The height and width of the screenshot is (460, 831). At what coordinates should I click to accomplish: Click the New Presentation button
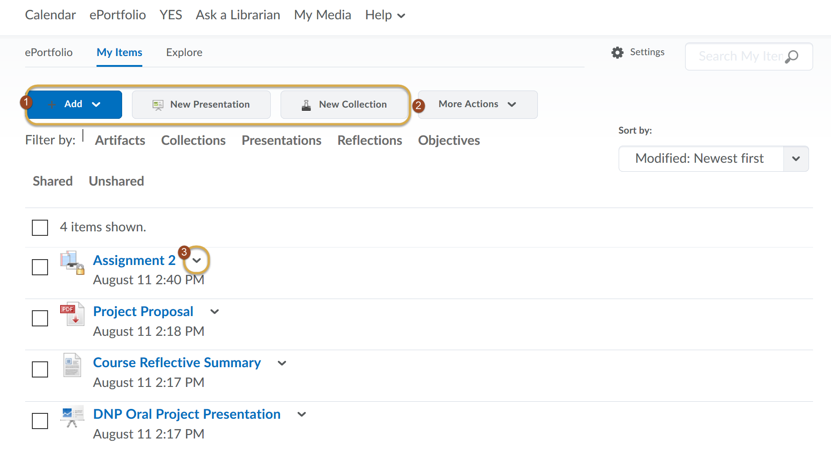coord(201,104)
